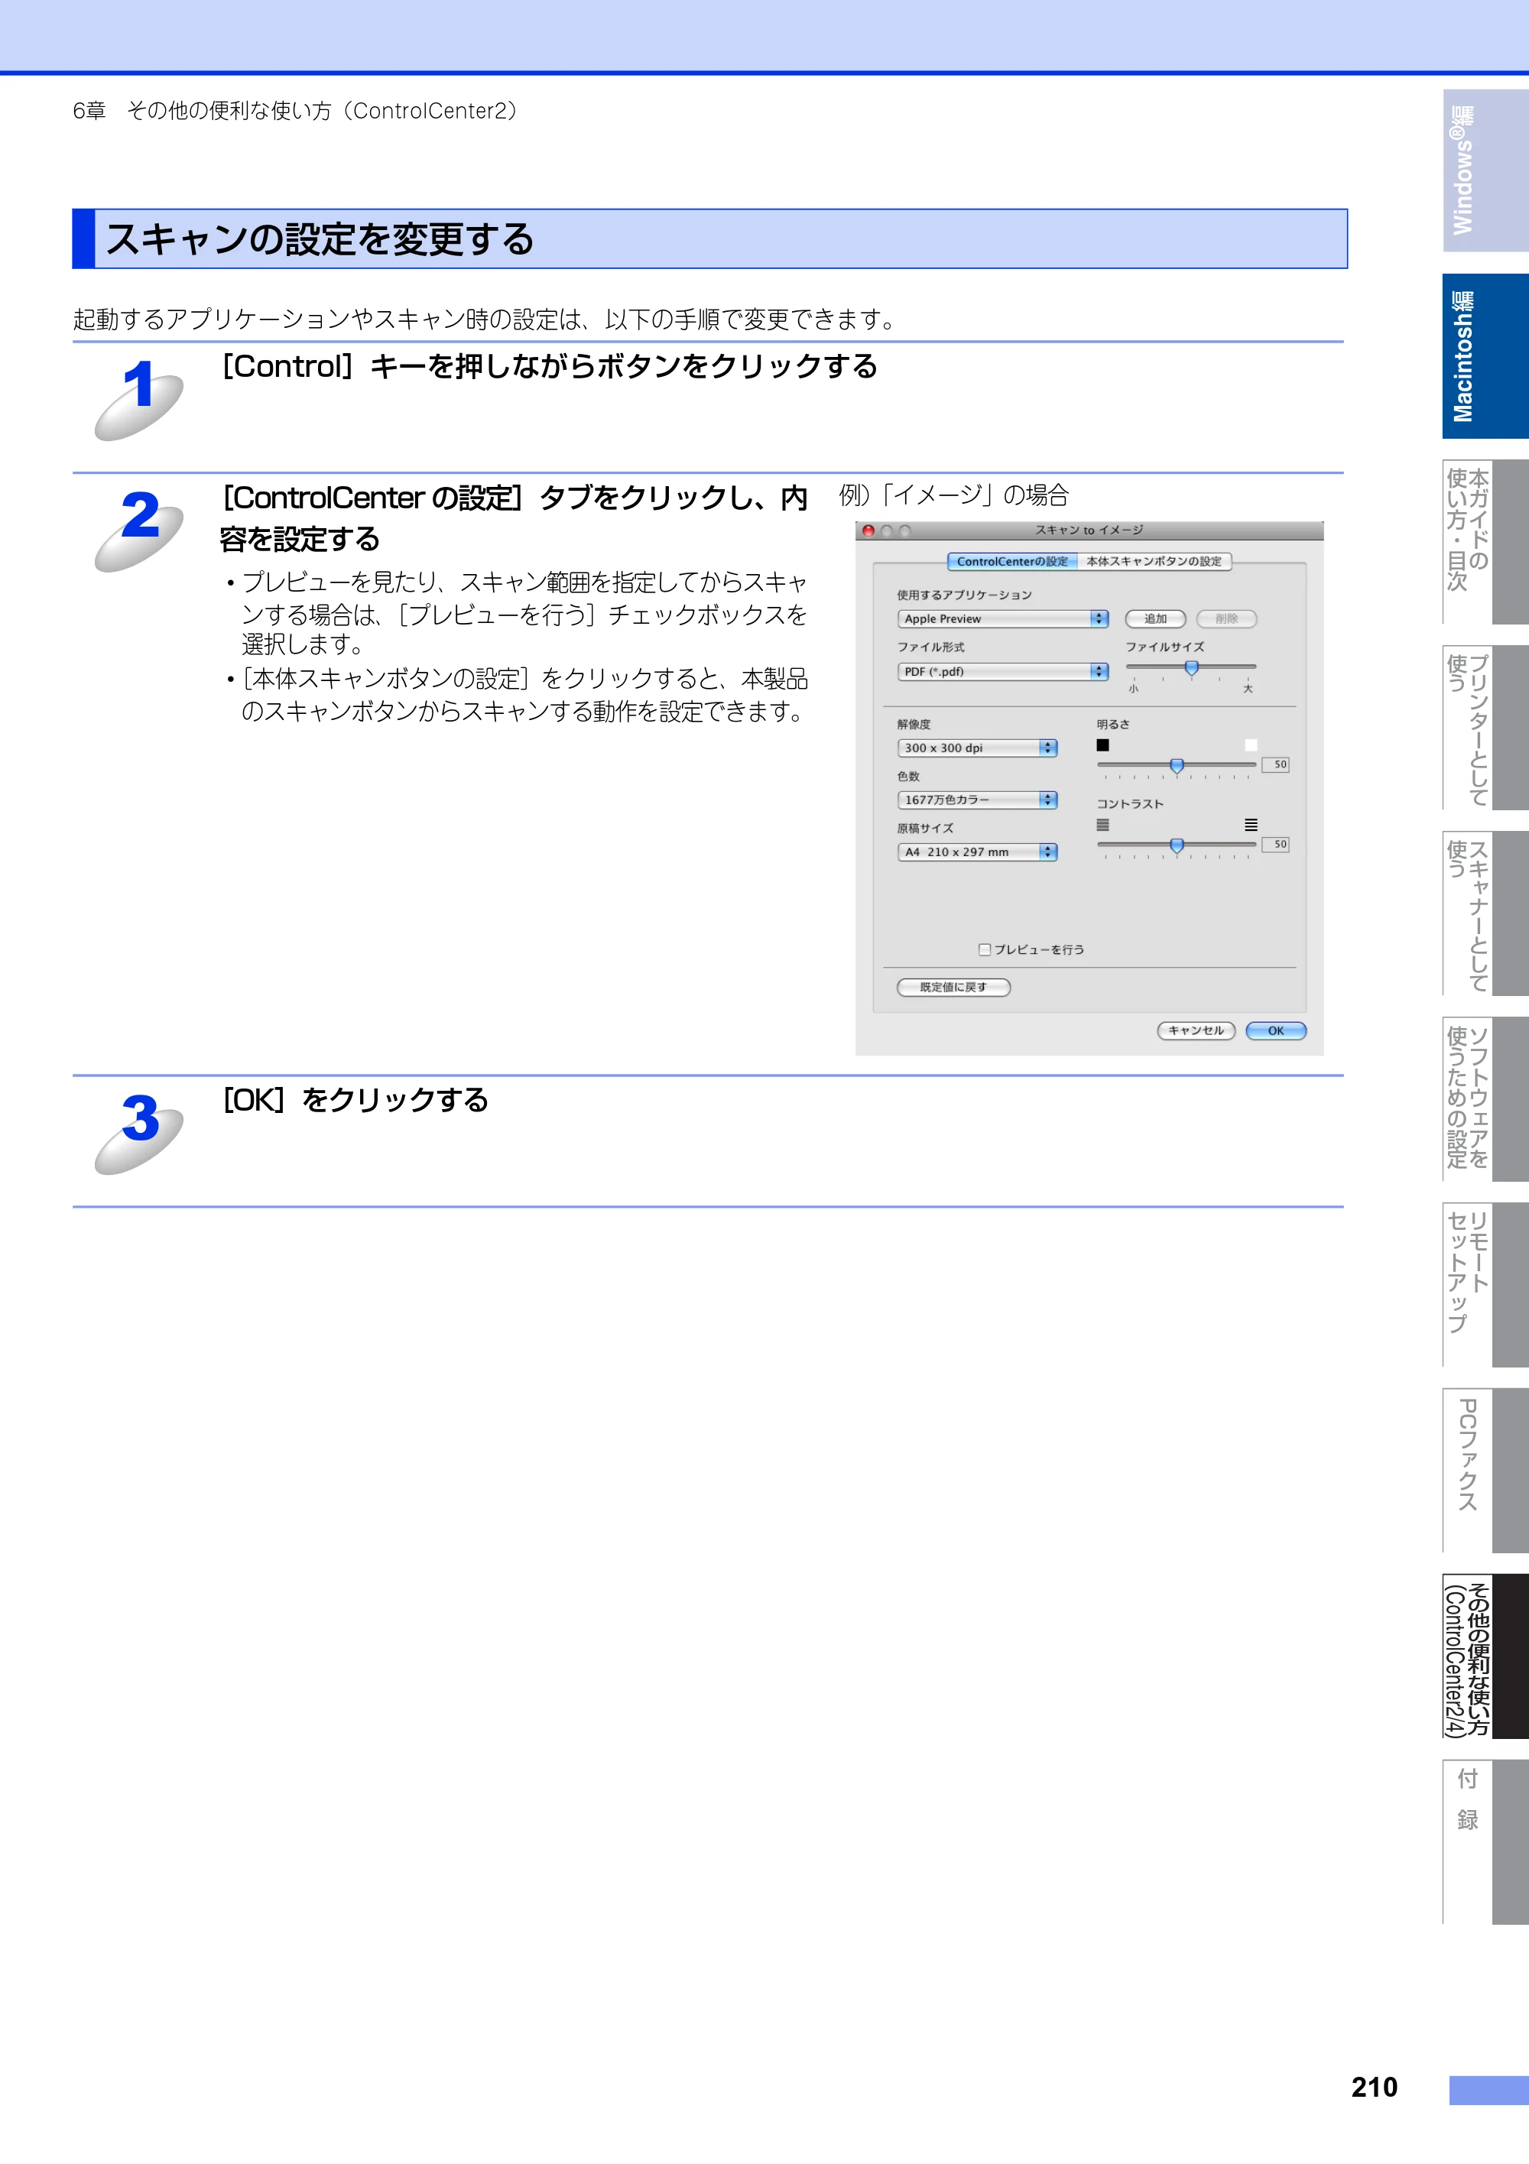Click the OK button
The height and width of the screenshot is (2164, 1529).
[1275, 1031]
